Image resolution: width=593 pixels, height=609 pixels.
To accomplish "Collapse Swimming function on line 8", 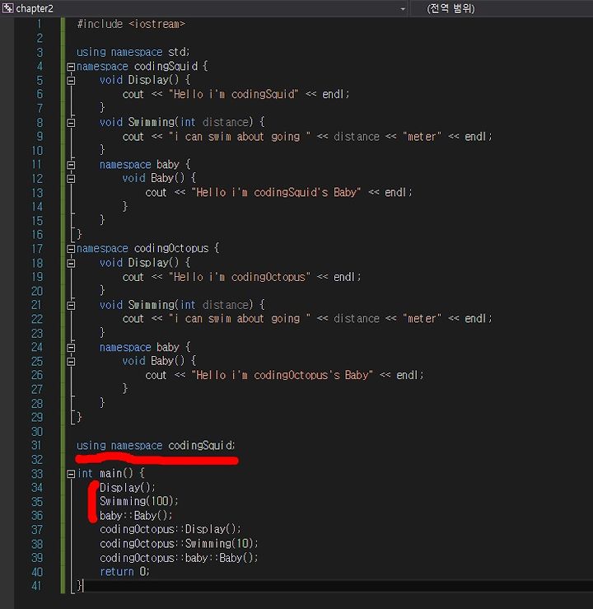I will (71, 123).
